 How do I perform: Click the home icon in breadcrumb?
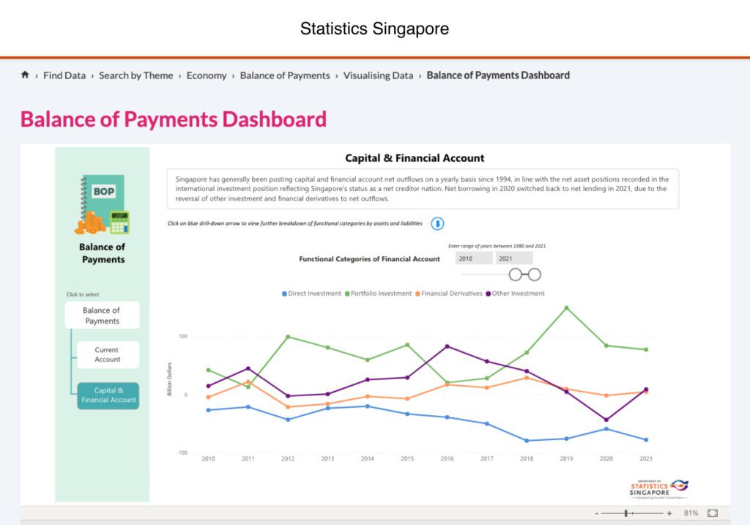[x=25, y=75]
